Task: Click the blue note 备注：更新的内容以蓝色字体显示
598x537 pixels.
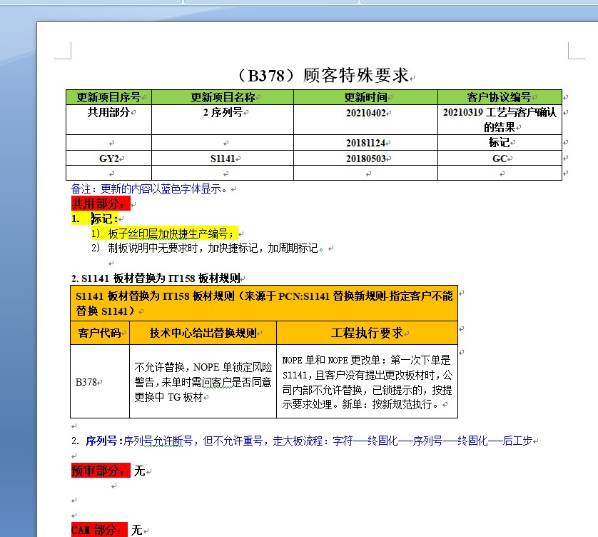Action: tap(149, 189)
